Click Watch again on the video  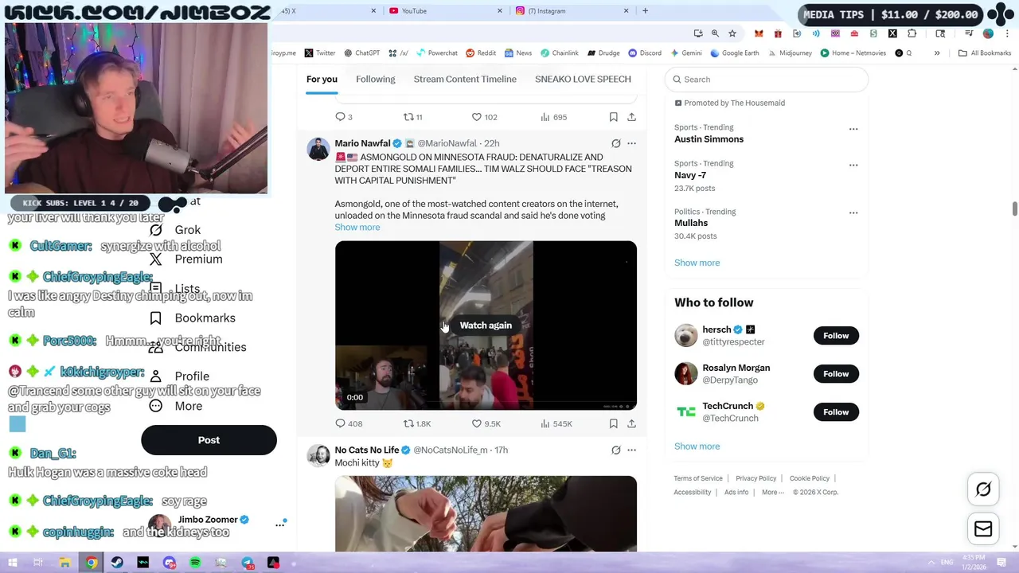tap(486, 325)
